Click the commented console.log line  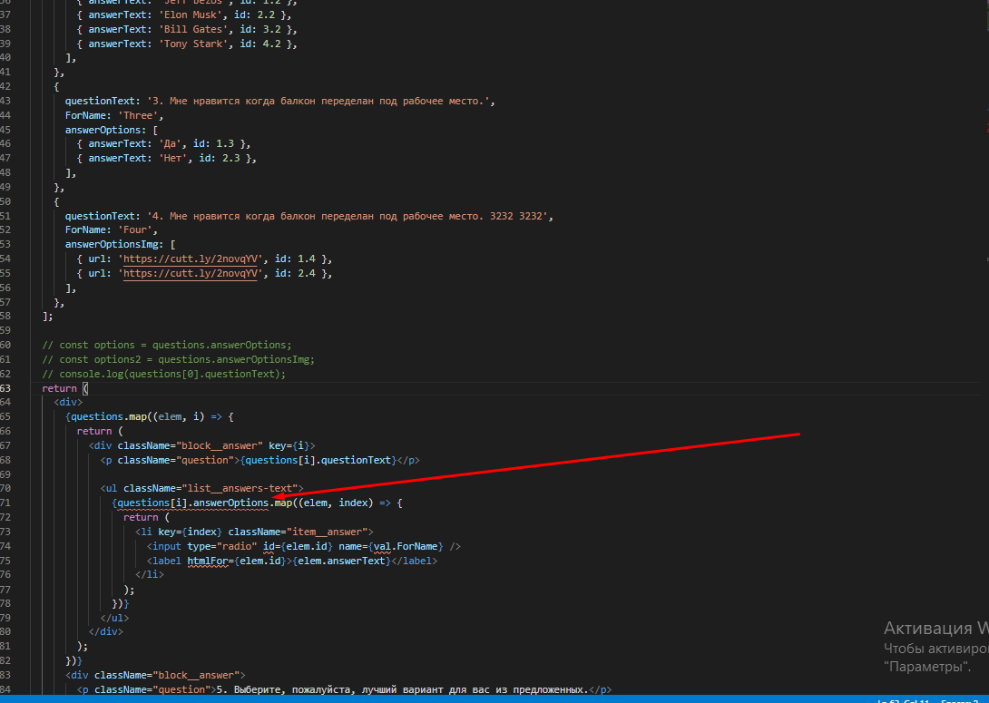pos(164,375)
